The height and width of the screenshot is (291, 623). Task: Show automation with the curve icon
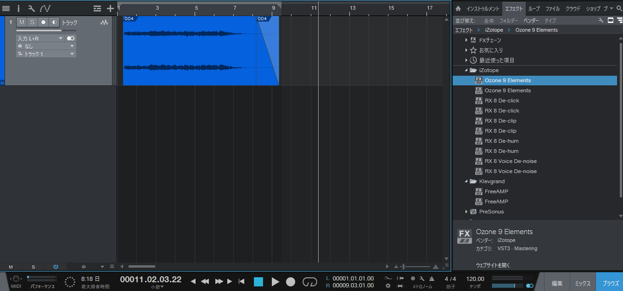[x=45, y=8]
